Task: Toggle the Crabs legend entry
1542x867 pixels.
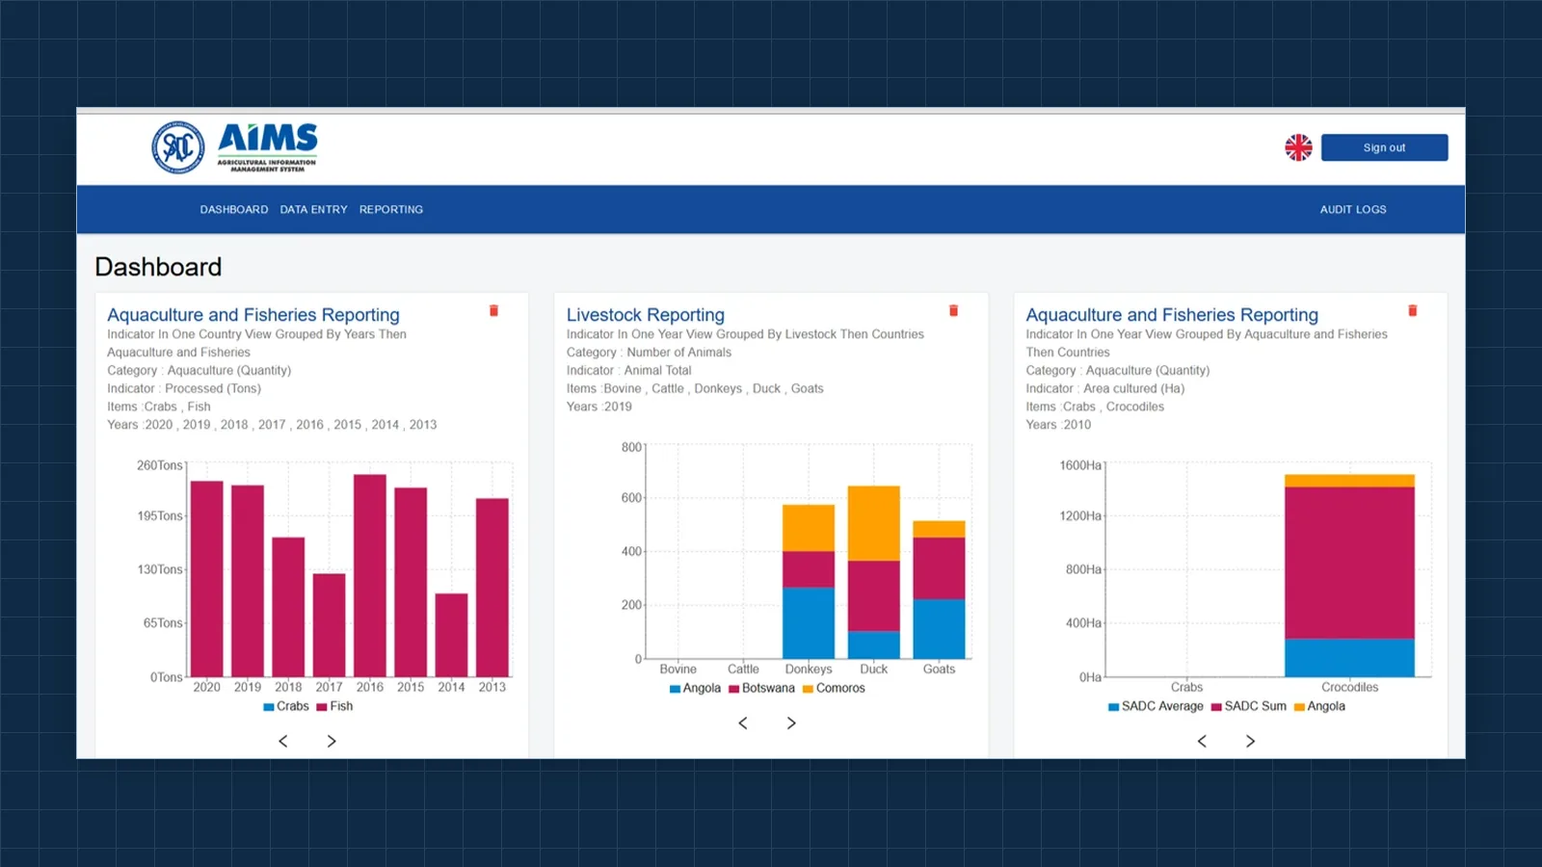Action: tap(286, 706)
